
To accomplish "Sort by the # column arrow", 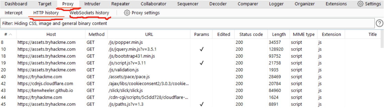I will [11, 34].
